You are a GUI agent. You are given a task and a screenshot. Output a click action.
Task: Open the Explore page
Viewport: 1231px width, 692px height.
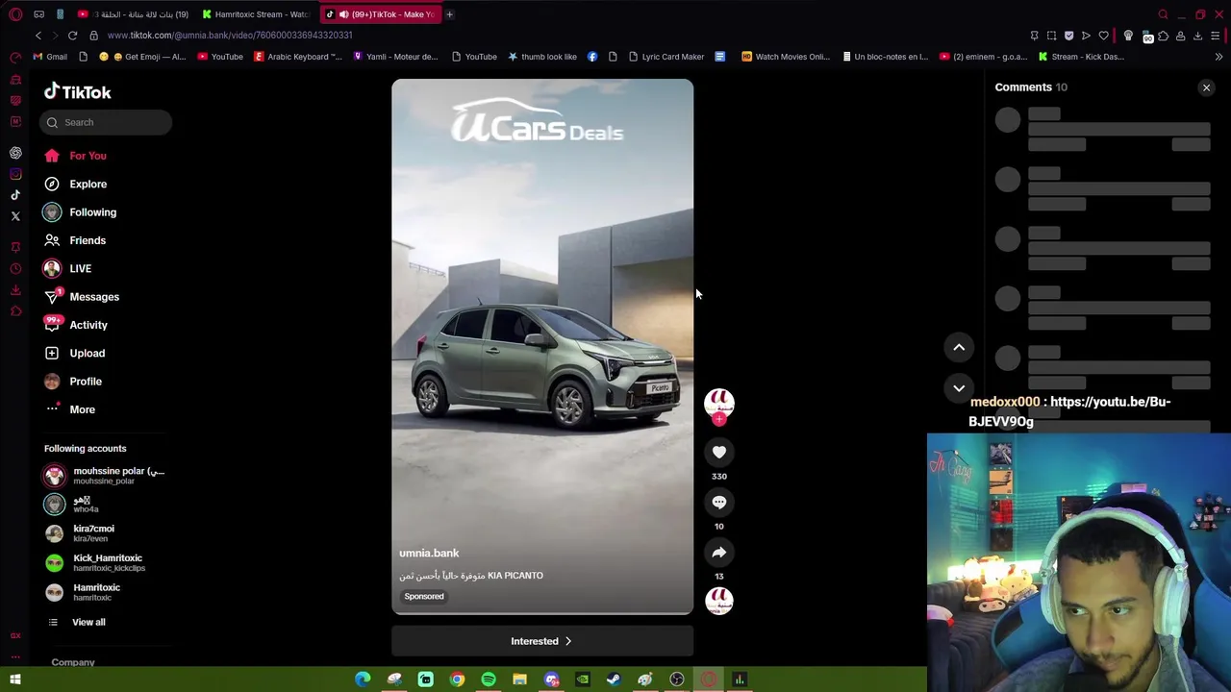coord(75,184)
